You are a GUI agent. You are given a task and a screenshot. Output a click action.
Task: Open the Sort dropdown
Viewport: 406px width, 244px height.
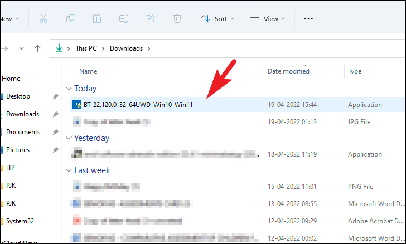(217, 19)
